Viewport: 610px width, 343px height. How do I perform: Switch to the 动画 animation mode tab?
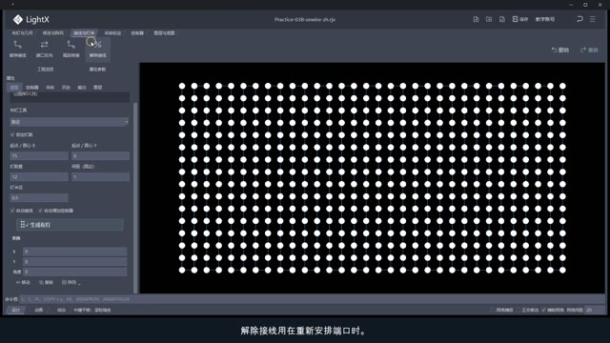coord(39,310)
